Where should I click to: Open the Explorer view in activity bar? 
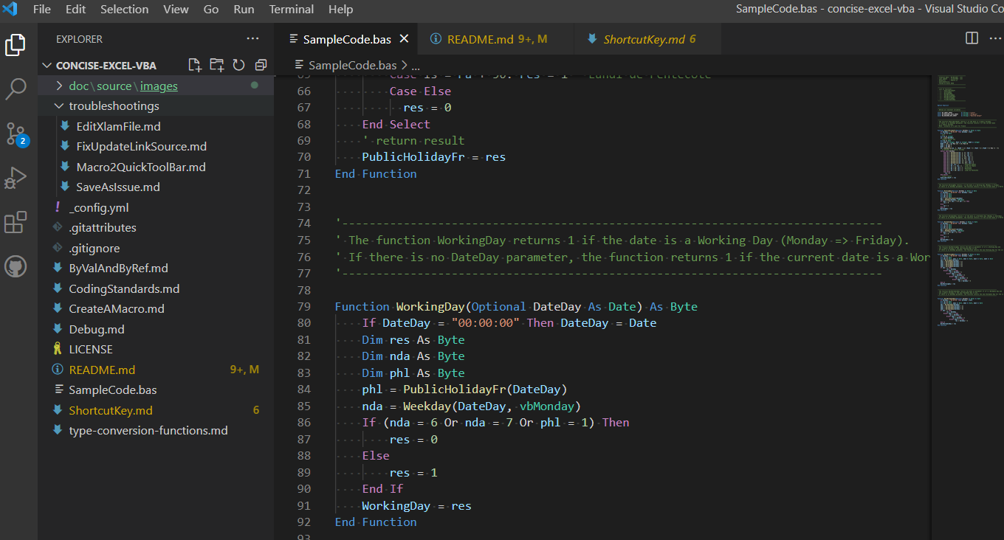(x=16, y=46)
